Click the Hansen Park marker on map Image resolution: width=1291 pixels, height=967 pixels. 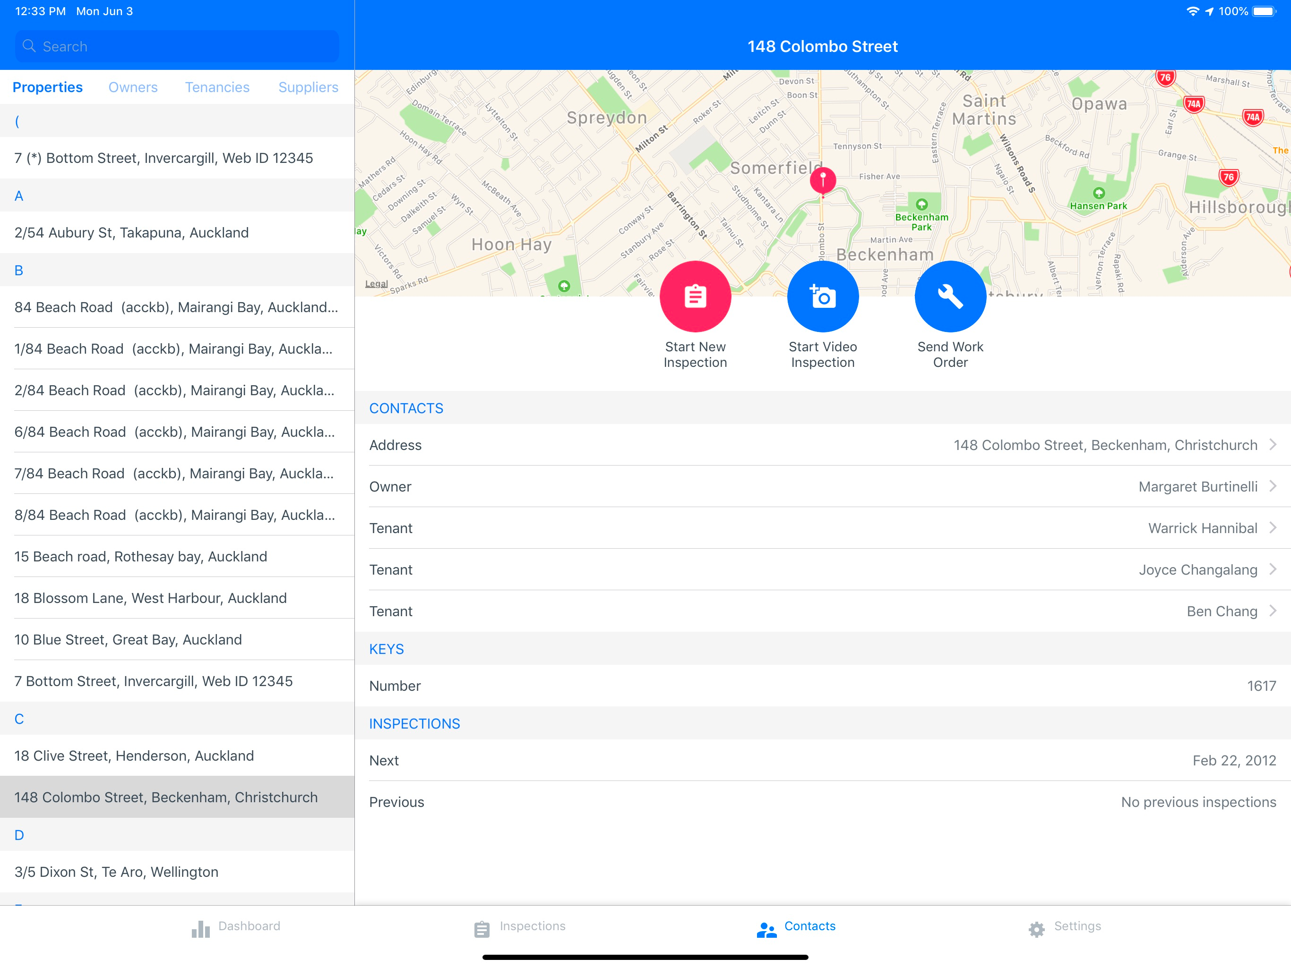pos(1098,193)
